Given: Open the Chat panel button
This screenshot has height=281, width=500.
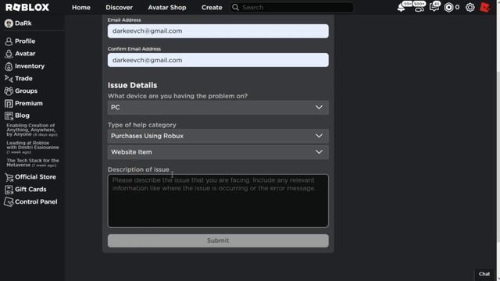Looking at the screenshot, I should (x=484, y=274).
